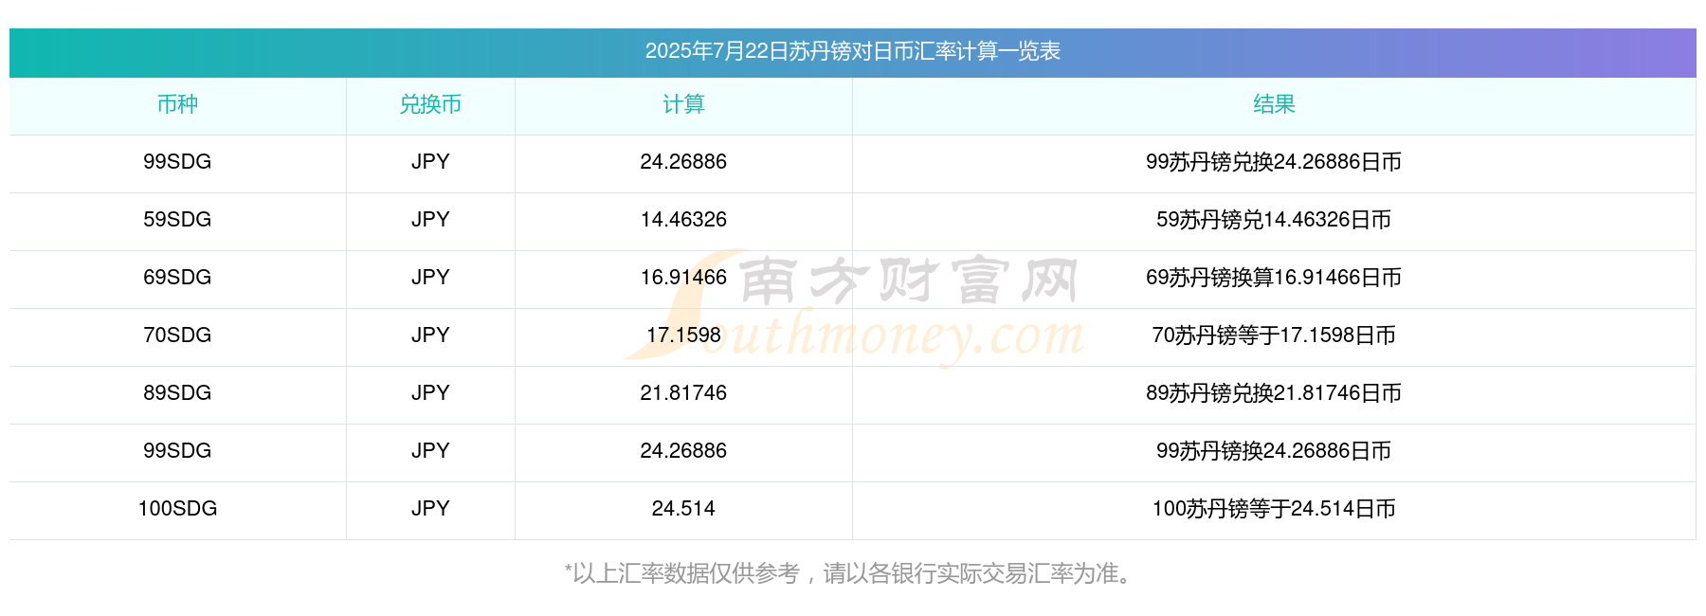The height and width of the screenshot is (616, 1706).
Task: Select the value "16.91466"
Action: [683, 278]
